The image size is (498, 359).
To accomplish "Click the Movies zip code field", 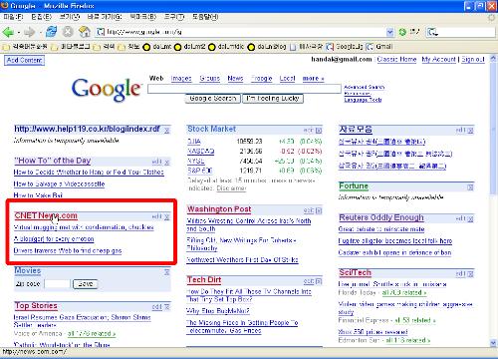I will 58,284.
